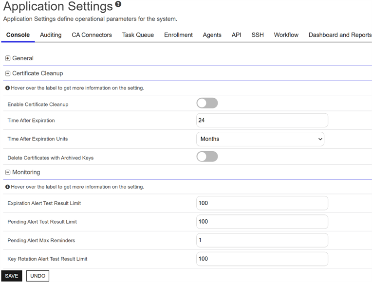The image size is (372, 282).
Task: Click the info icon under Monitoring
Action: tap(7, 187)
